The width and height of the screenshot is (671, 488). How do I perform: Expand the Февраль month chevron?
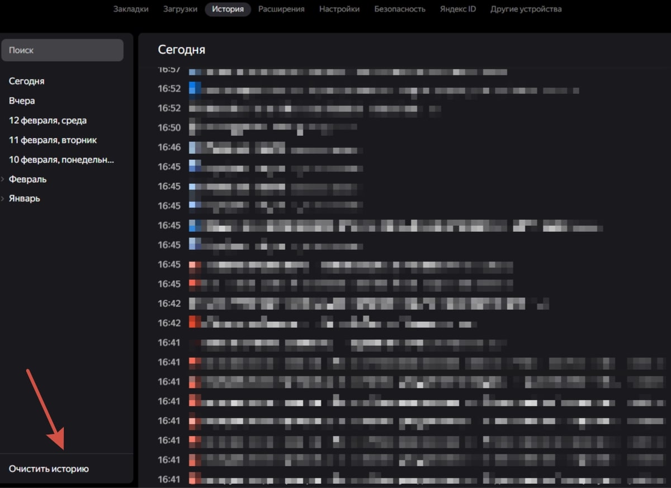pyautogui.click(x=3, y=179)
